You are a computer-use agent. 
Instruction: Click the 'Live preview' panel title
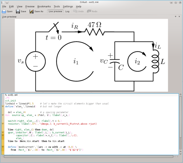tap(9, 17)
